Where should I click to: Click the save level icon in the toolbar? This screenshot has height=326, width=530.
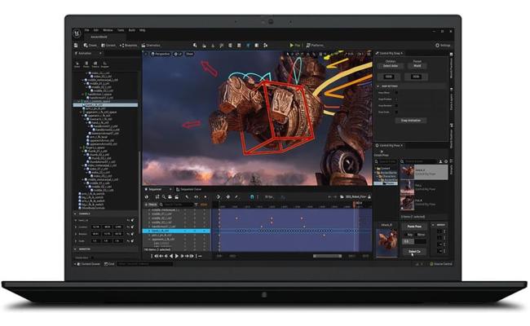(76, 46)
